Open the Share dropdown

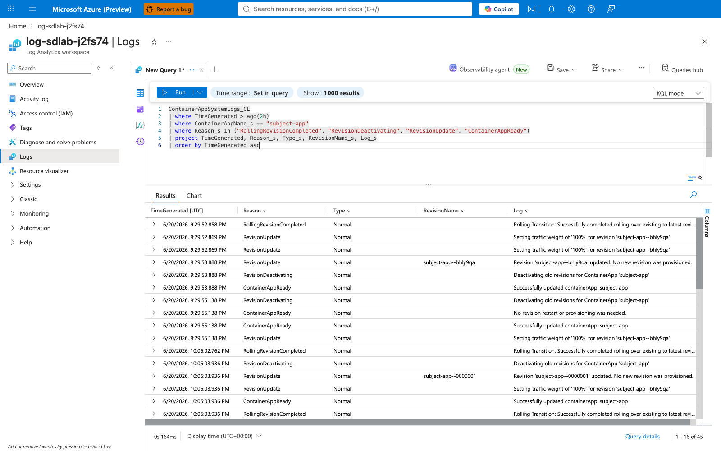pyautogui.click(x=607, y=69)
